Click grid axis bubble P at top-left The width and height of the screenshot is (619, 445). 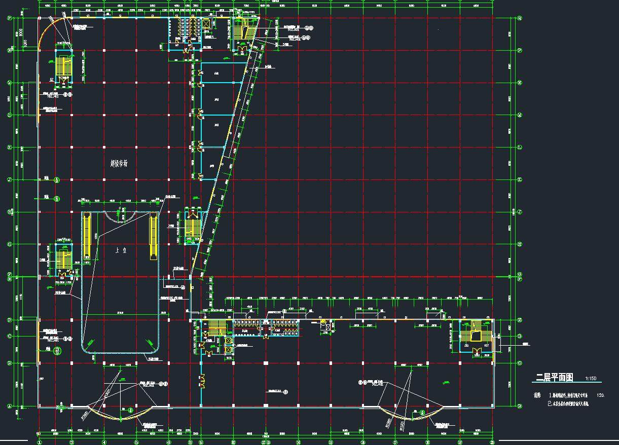[x=9, y=18]
